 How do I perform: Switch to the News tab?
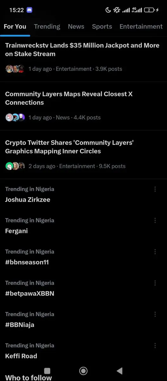pyautogui.click(x=76, y=27)
